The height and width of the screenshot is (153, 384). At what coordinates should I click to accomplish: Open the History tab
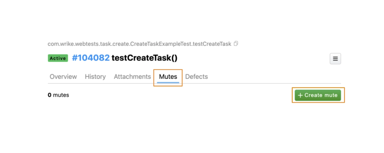pos(95,77)
